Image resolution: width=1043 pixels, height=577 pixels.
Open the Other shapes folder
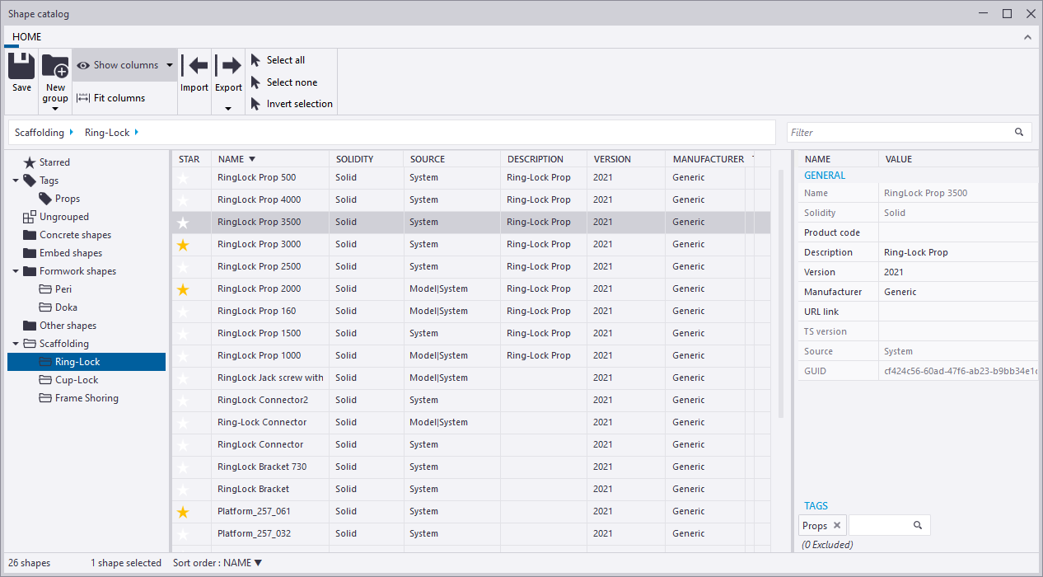[x=68, y=326]
